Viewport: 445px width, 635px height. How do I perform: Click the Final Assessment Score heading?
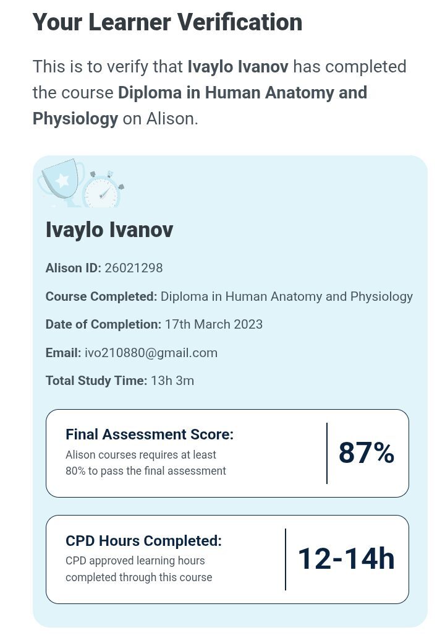[150, 434]
